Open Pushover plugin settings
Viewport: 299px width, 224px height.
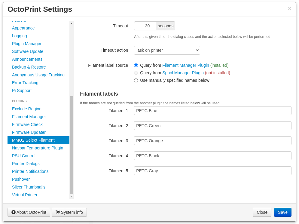(x=21, y=180)
